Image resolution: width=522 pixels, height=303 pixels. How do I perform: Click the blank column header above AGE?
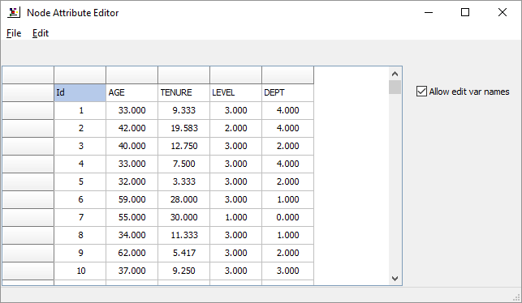[132, 75]
